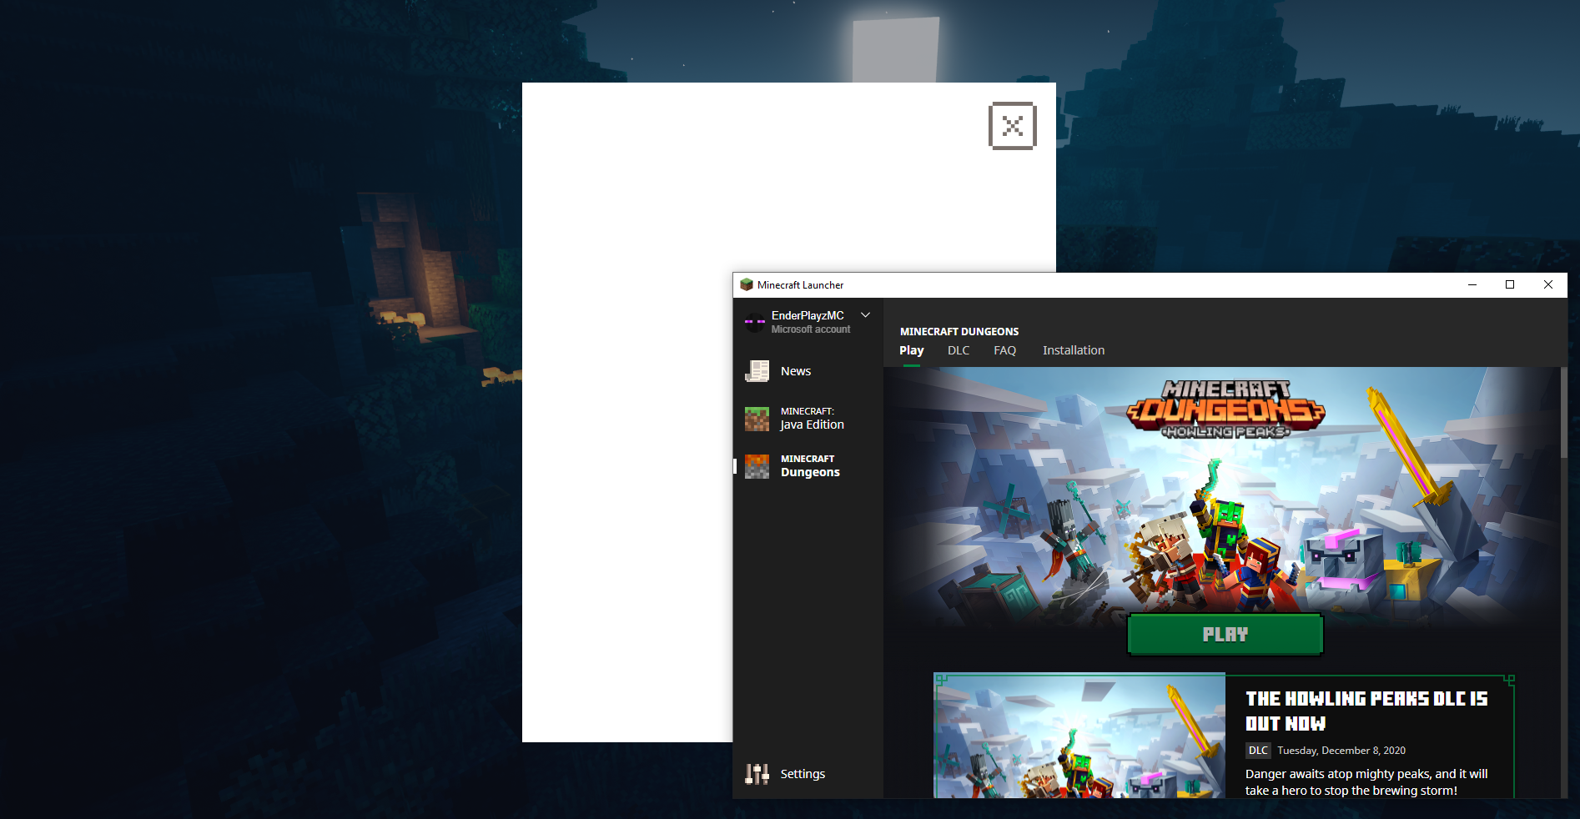Maximize the Minecraft Launcher window

pyautogui.click(x=1510, y=285)
